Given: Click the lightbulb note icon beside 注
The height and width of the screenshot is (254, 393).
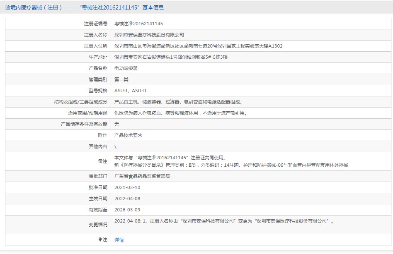Looking at the screenshot, I should [100, 240].
